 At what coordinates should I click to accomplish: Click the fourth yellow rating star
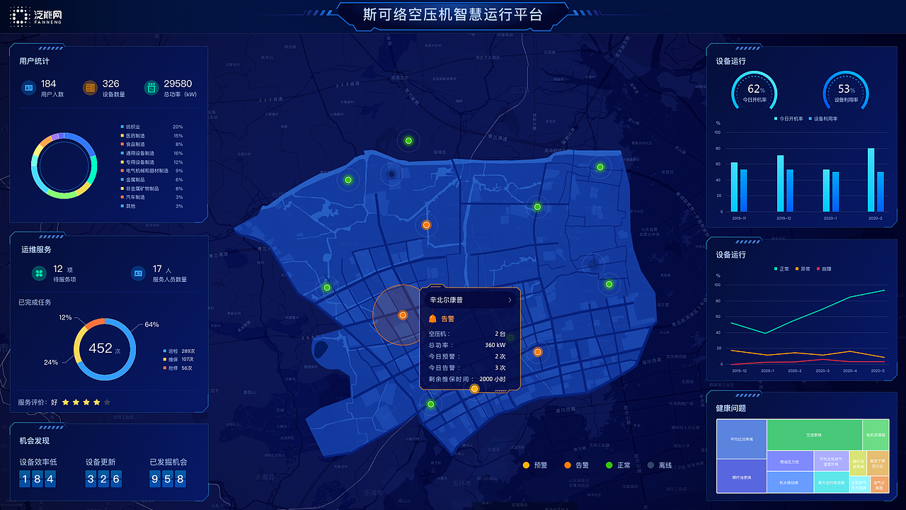(x=96, y=402)
